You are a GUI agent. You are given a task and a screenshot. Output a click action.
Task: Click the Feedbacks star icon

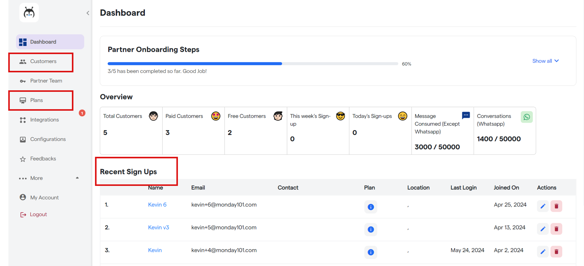[23, 159]
